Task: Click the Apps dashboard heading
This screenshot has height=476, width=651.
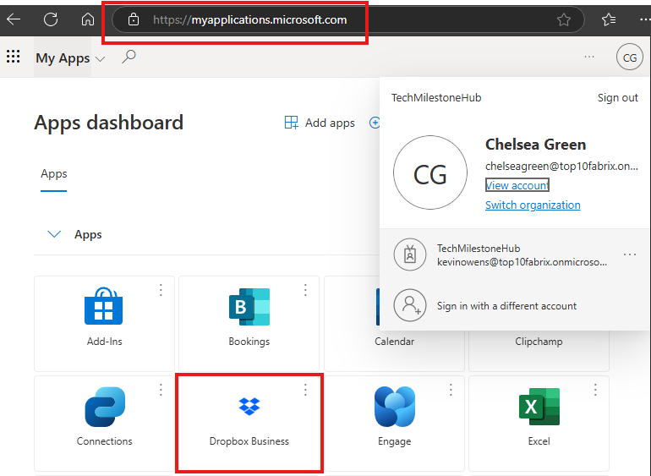Action: tap(109, 123)
